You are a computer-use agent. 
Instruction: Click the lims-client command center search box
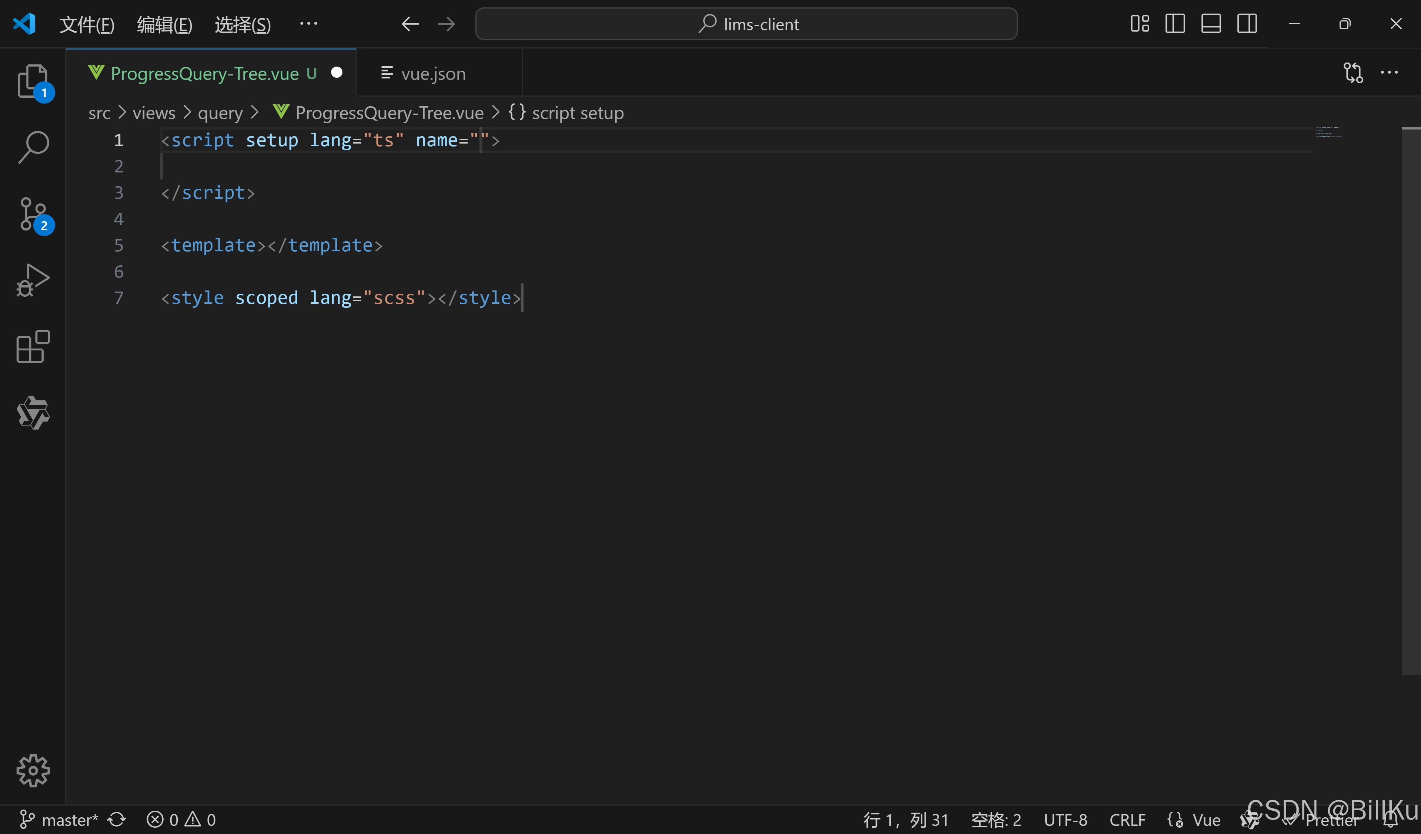(746, 24)
